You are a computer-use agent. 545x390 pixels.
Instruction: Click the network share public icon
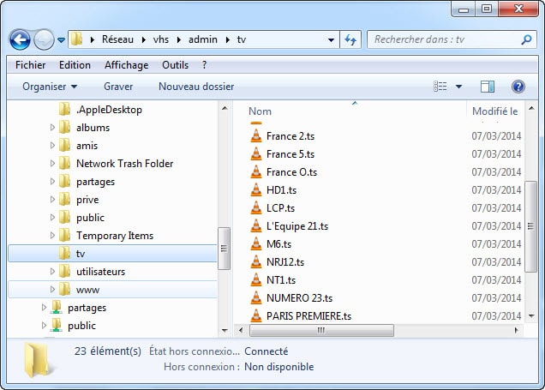point(56,326)
